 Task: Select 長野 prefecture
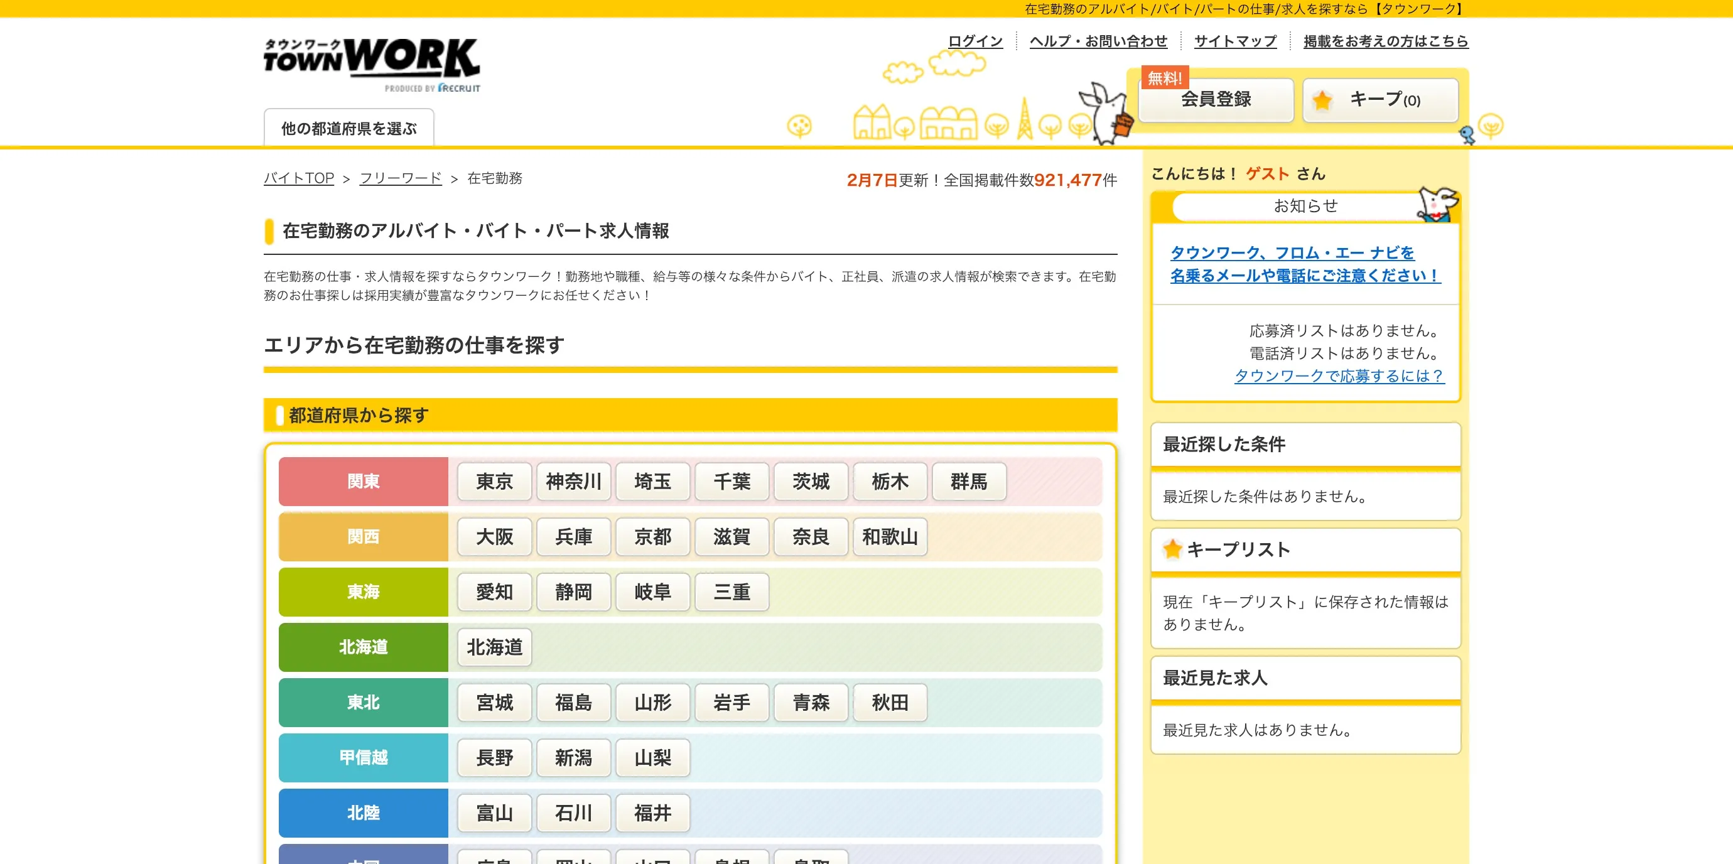tap(495, 757)
